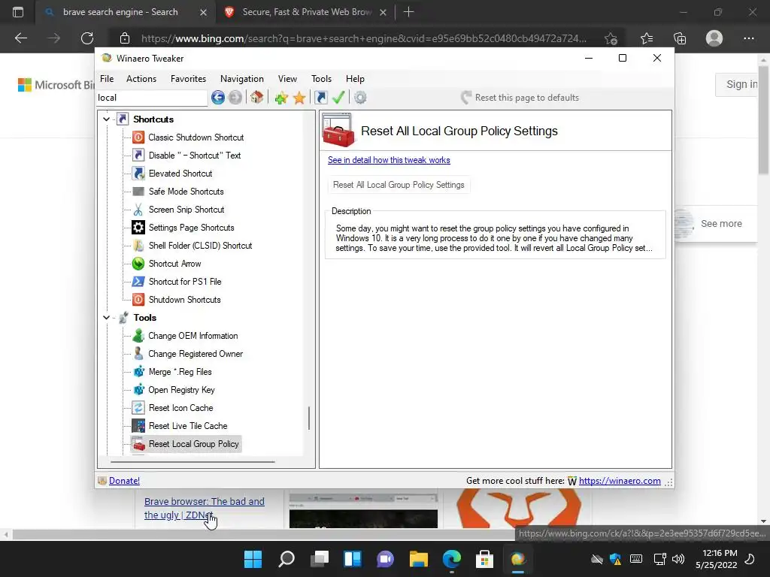Open the Favorites menu
770x577 pixels.
click(x=188, y=79)
